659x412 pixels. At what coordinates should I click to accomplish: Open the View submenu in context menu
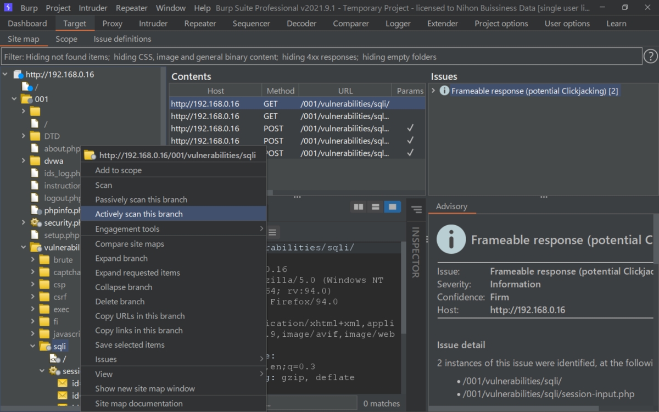(174, 374)
